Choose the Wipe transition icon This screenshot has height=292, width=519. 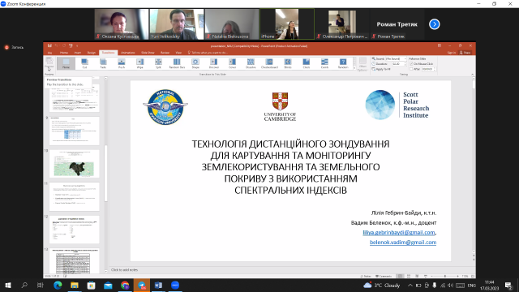click(x=140, y=63)
